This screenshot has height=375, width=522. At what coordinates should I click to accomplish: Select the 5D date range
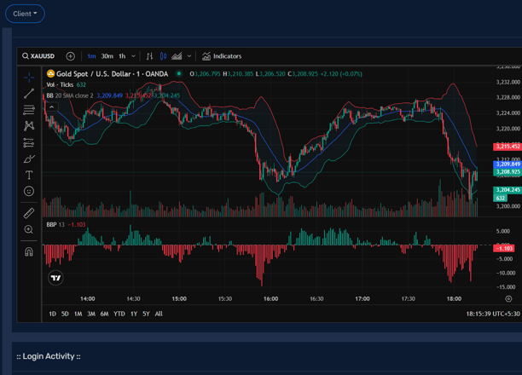point(65,314)
